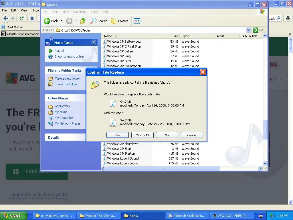Open My Music in Other Places
This screenshot has width=293, height=220.
tap(61, 112)
